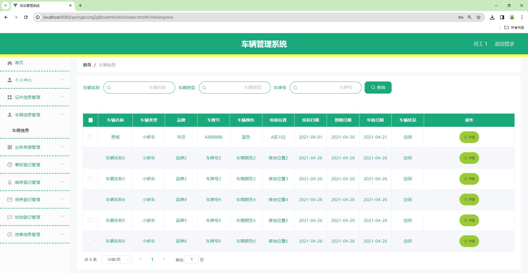Expand the 事故登记管理 chevron

(x=62, y=164)
